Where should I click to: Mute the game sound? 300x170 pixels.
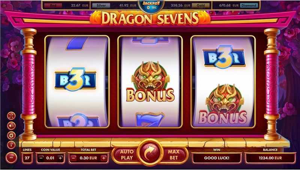pos(11,126)
